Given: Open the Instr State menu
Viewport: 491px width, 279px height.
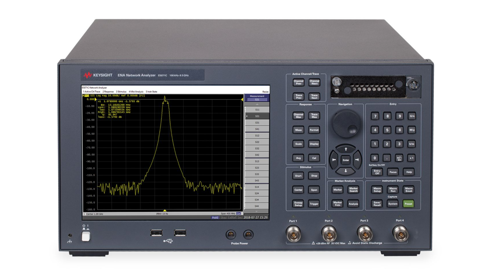Looking at the screenshot, I should coord(151,92).
